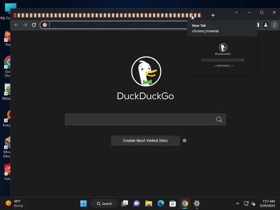Screen dimensions: 280x210
Task: Open the tab search dropdown arrow
Action: (237, 12)
